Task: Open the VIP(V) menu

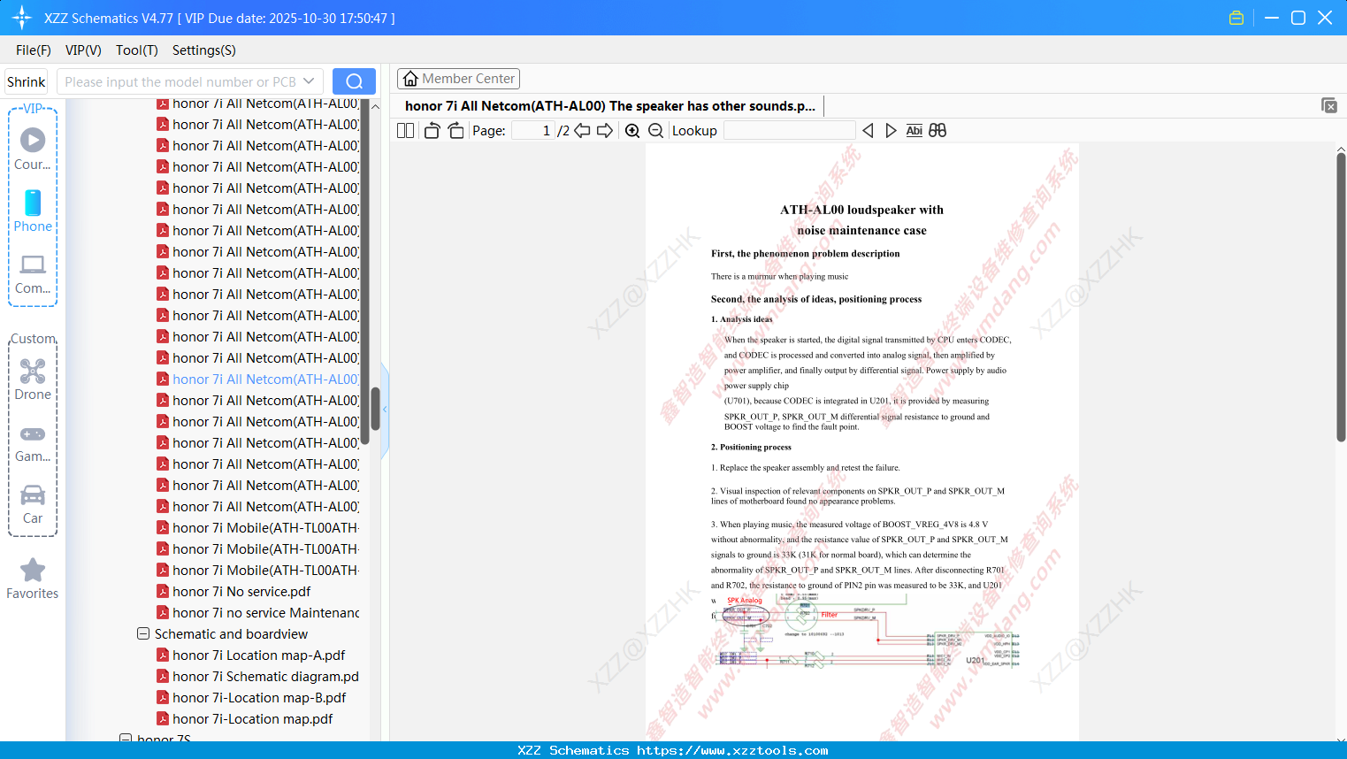Action: click(x=83, y=50)
